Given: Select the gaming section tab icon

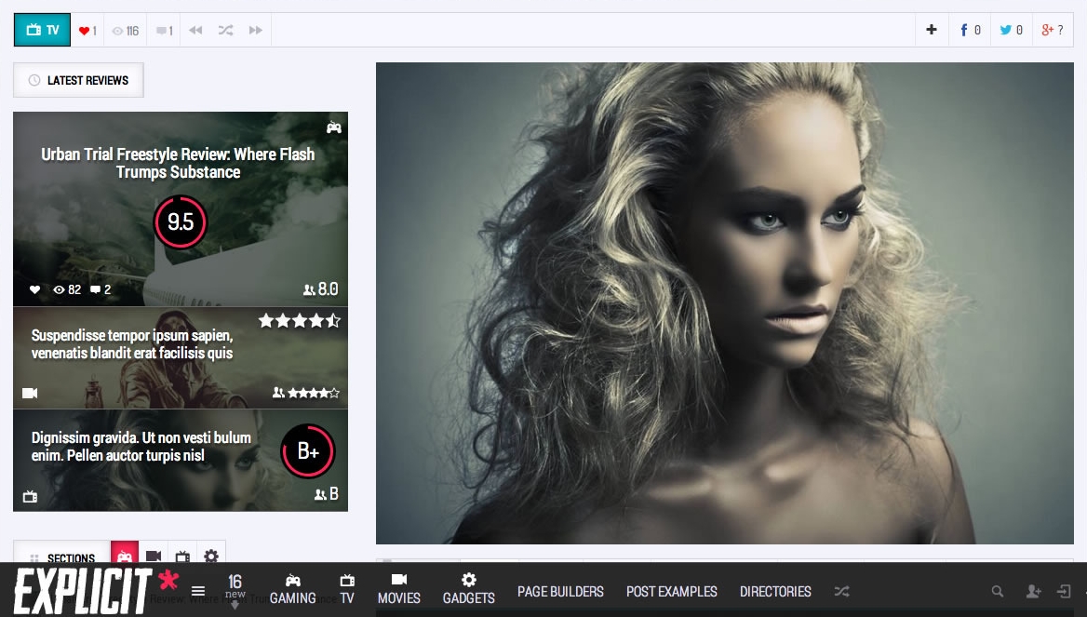Looking at the screenshot, I should click(x=125, y=555).
